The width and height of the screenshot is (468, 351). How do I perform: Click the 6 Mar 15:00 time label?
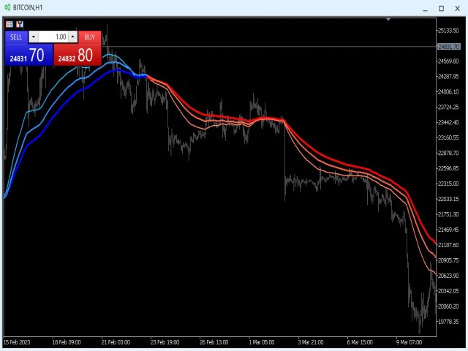click(360, 342)
